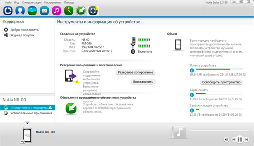Click the Резервное копирование button
Image resolution: width=254 pixels, height=146 pixels.
pos(136,72)
